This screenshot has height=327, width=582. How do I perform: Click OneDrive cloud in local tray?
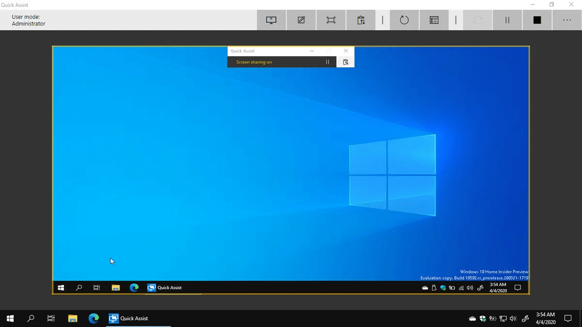pyautogui.click(x=472, y=318)
